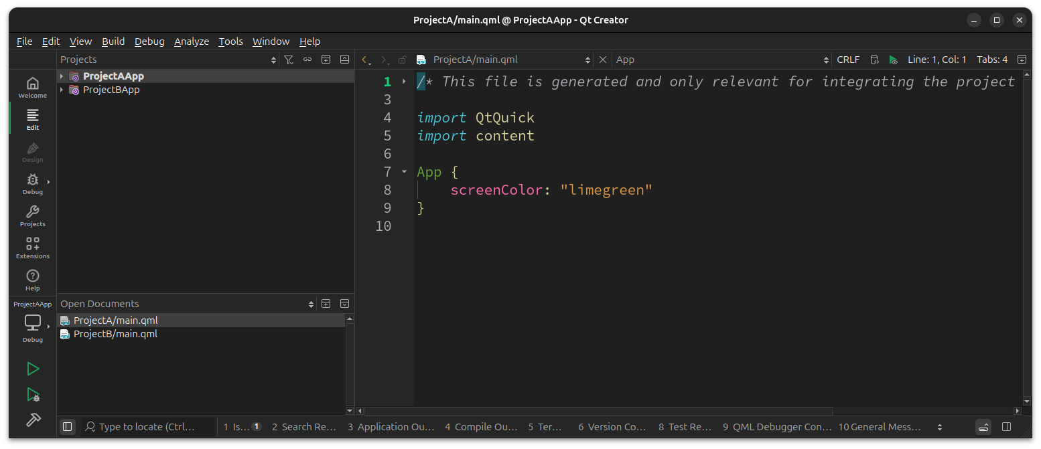
Task: Start debugging with the bug play button
Action: [32, 394]
